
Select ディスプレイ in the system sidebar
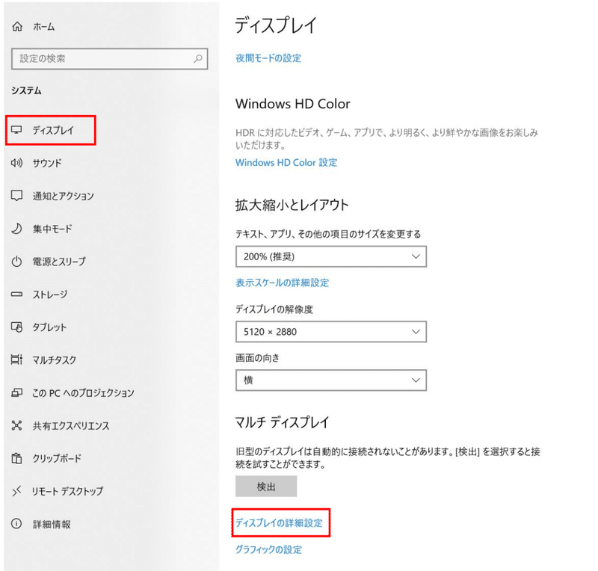click(x=53, y=131)
